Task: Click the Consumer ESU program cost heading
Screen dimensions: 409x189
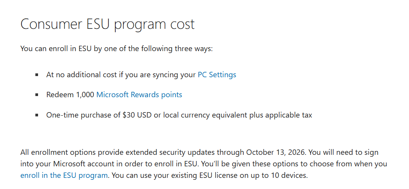Action: coord(108,24)
